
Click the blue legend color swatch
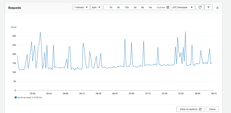click(16, 98)
